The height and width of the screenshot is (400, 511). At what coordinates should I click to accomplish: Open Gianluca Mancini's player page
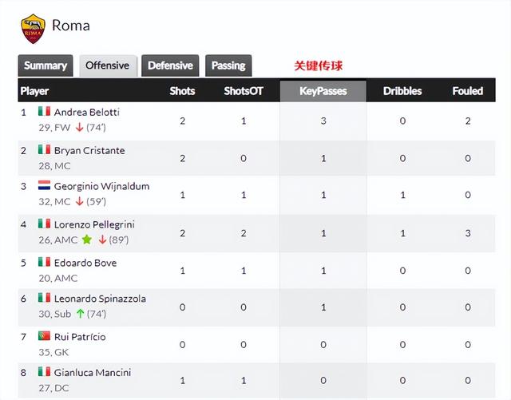(x=93, y=372)
